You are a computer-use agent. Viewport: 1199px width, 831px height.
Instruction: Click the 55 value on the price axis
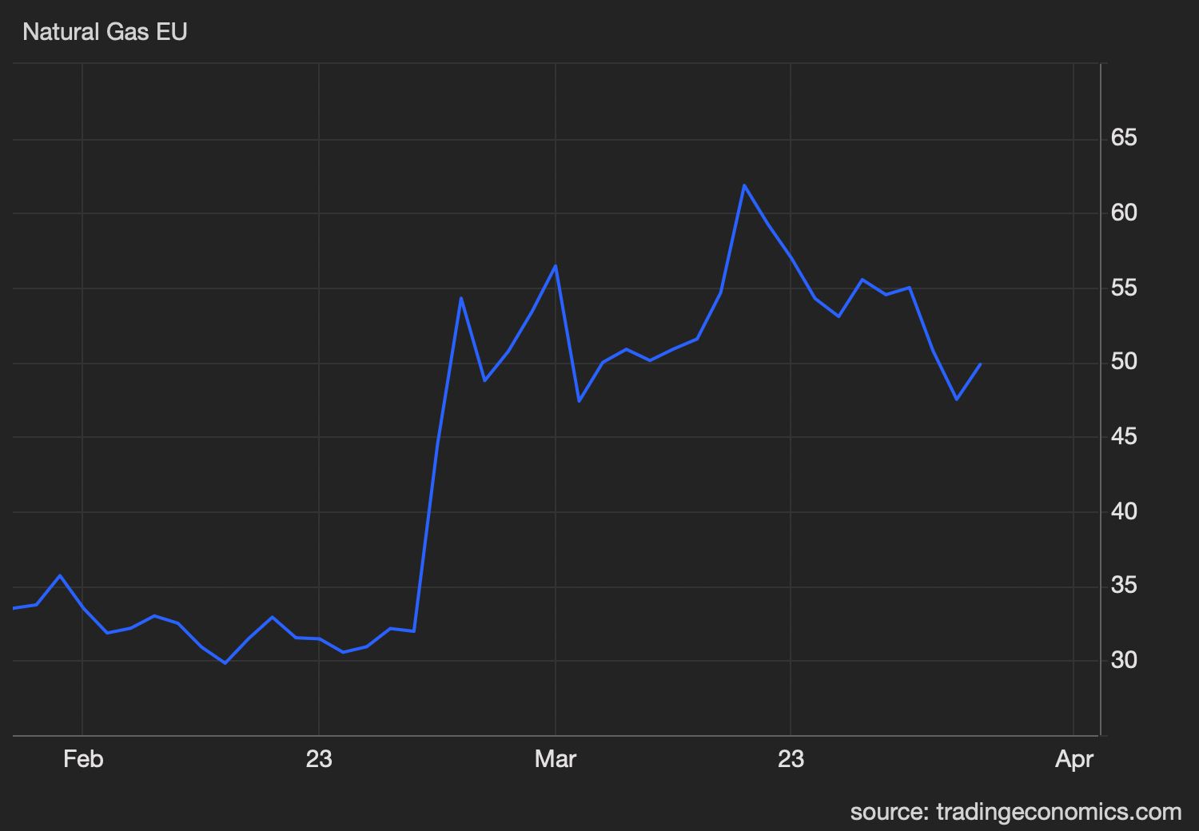tap(1123, 288)
